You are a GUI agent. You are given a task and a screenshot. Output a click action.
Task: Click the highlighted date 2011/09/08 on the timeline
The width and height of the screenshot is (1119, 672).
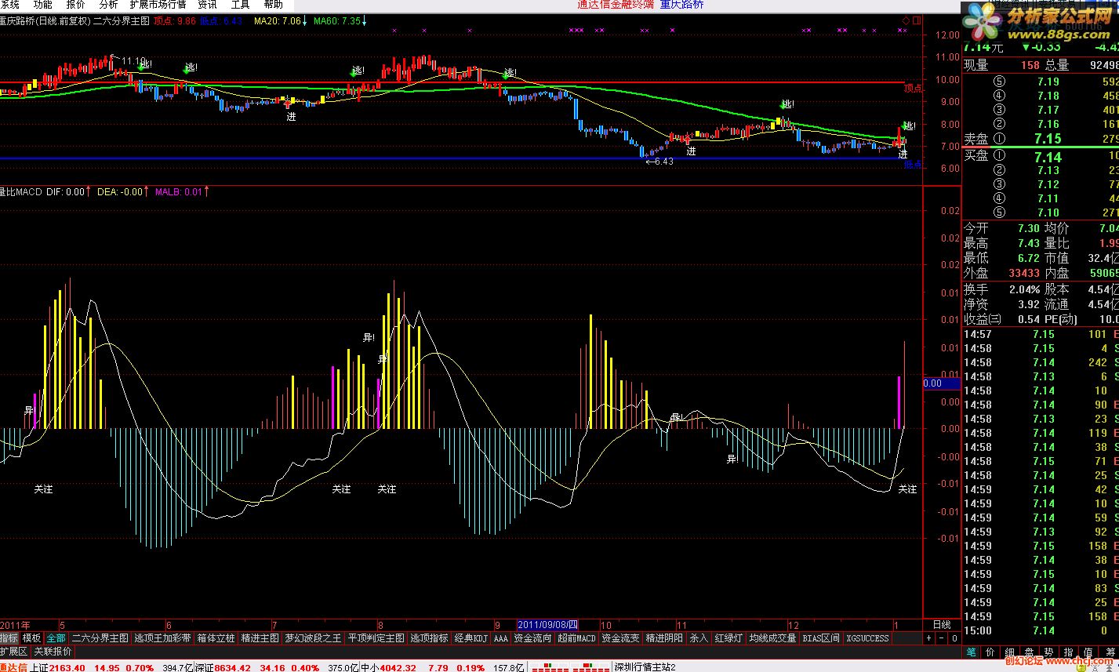(x=547, y=625)
